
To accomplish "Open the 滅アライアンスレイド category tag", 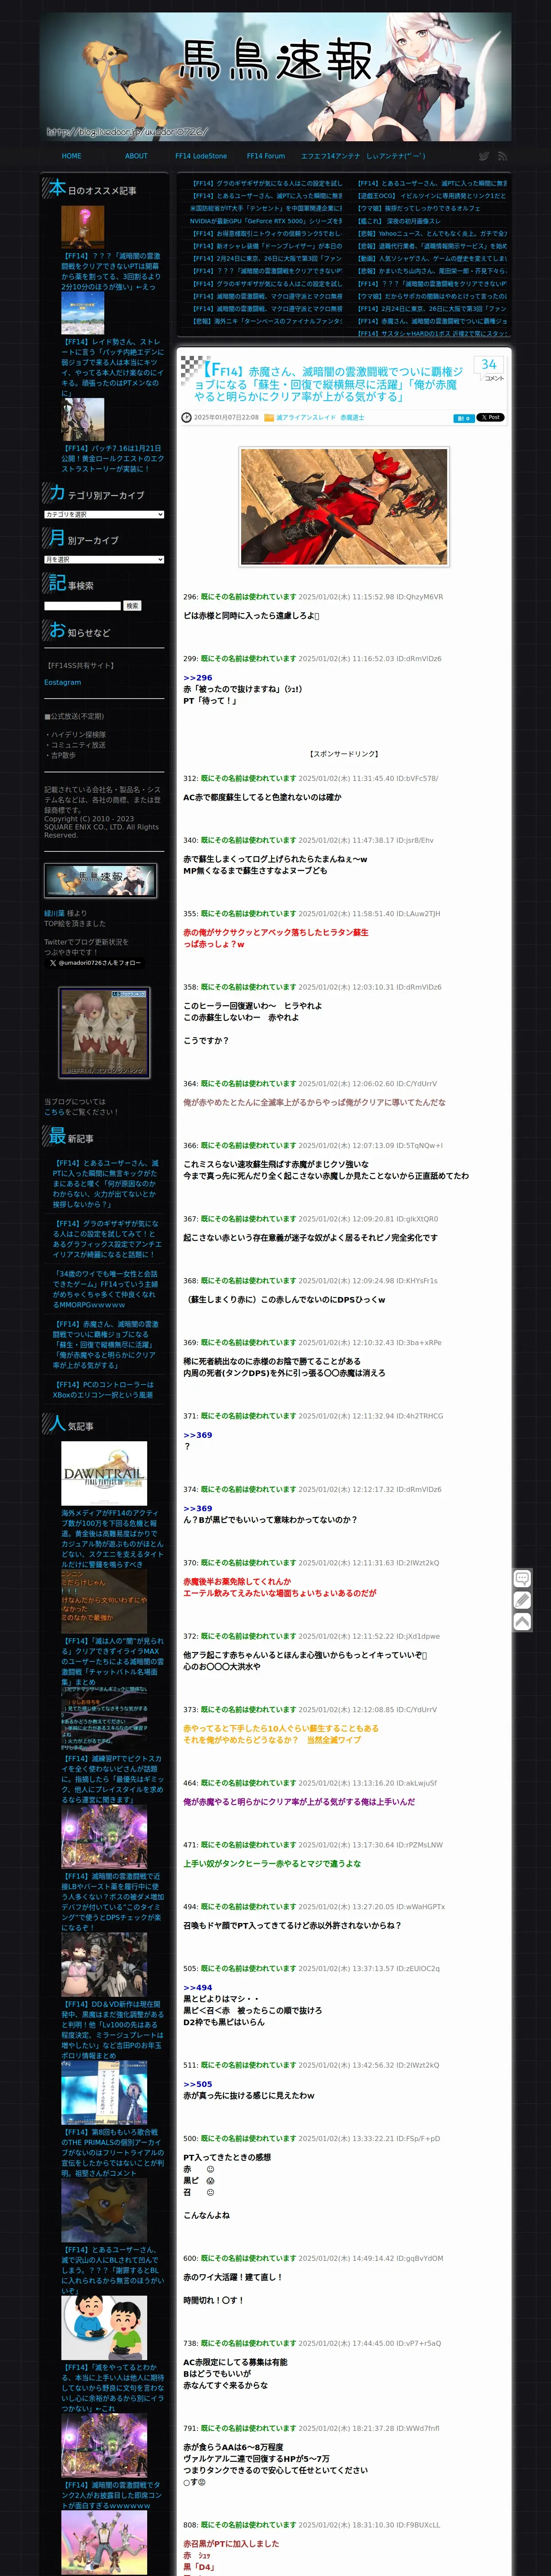I will (x=306, y=417).
